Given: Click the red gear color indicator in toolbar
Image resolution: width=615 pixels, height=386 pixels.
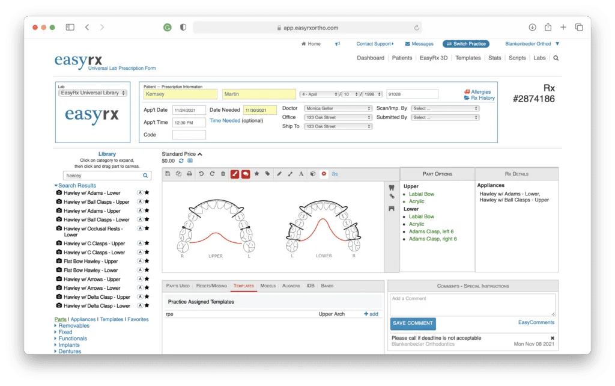Looking at the screenshot, I should pyautogui.click(x=324, y=174).
